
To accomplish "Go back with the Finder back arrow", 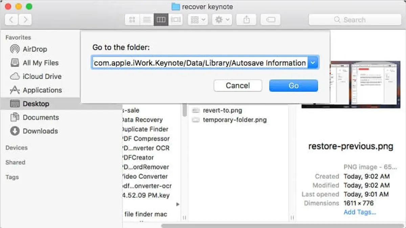I will (x=12, y=20).
